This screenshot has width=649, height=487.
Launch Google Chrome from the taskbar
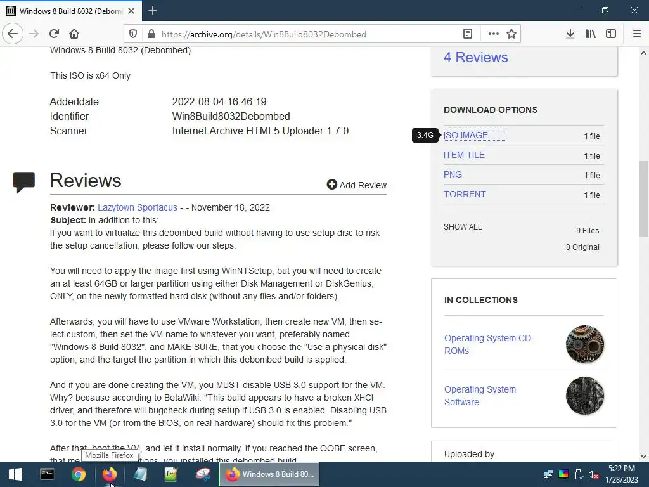tap(78, 474)
